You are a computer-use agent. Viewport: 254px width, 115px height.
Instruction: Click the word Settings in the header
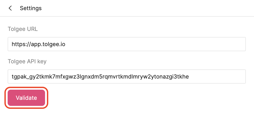31,8
